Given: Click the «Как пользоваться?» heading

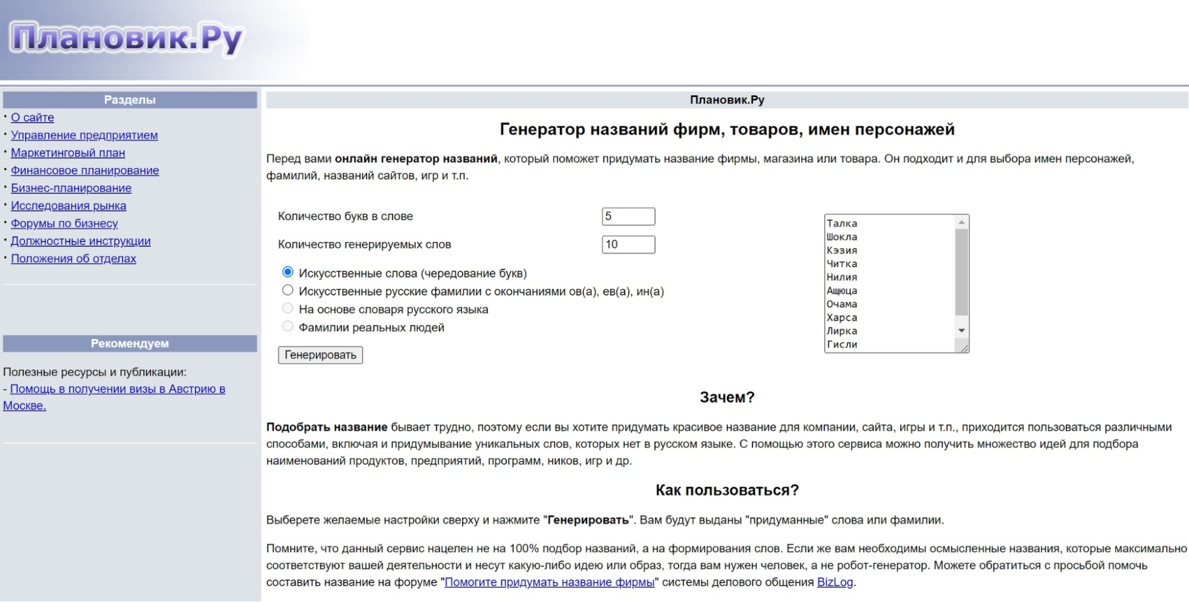Looking at the screenshot, I should point(727,490).
